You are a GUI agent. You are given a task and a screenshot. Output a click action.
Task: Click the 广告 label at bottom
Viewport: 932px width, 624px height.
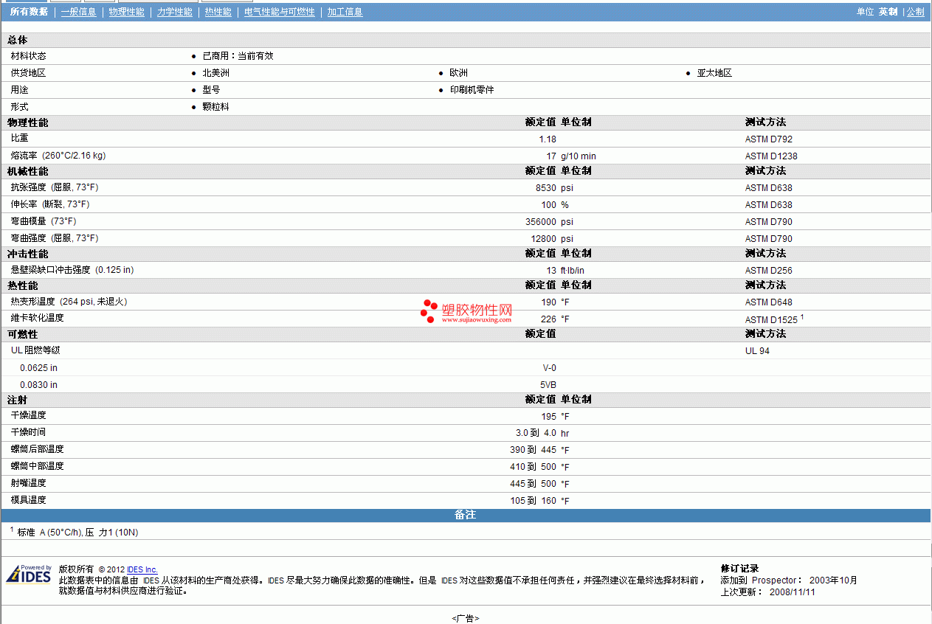pyautogui.click(x=465, y=619)
